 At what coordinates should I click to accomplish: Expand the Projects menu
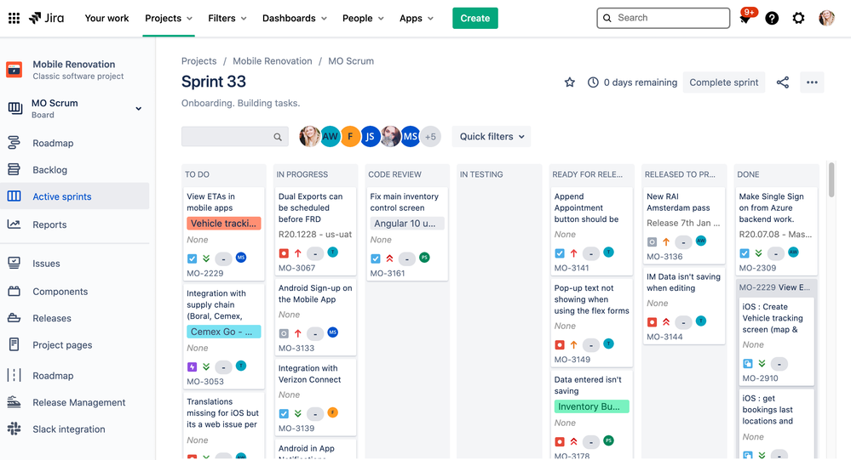coord(169,19)
